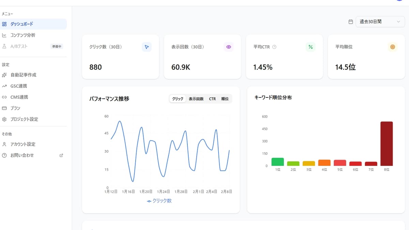Click the percent icon on average CTR card
This screenshot has width=409, height=230.
point(310,47)
